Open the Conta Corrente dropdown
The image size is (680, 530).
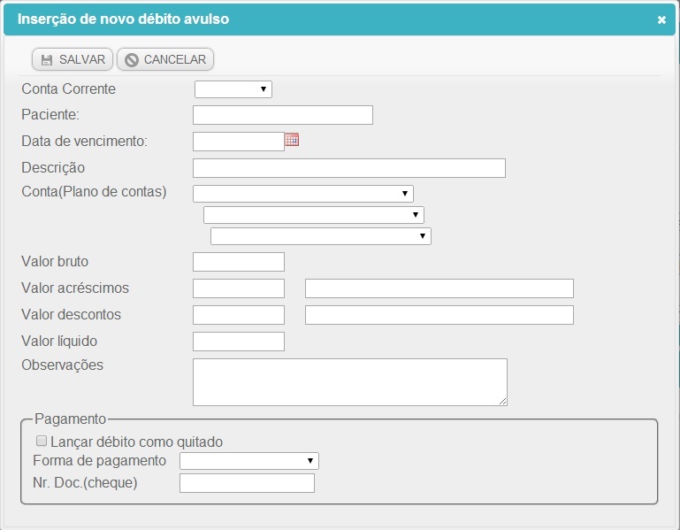pyautogui.click(x=233, y=89)
